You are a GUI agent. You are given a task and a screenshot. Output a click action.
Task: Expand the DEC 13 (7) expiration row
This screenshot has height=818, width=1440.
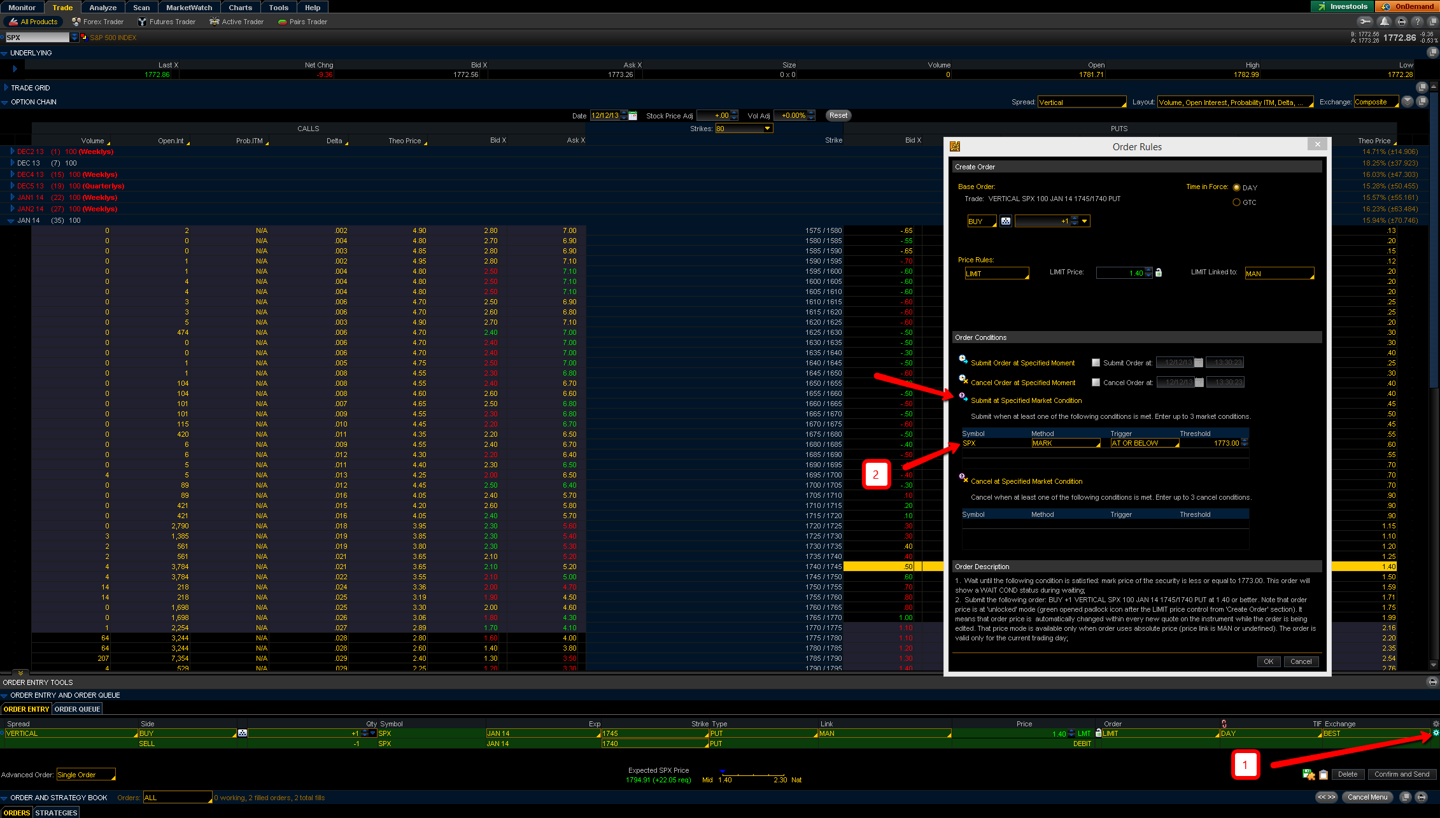[x=12, y=163]
